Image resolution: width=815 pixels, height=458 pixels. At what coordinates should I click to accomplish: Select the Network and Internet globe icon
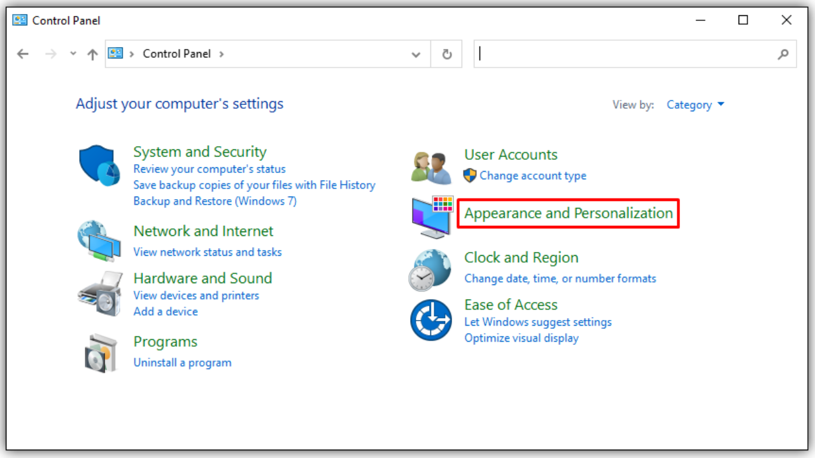tap(100, 241)
